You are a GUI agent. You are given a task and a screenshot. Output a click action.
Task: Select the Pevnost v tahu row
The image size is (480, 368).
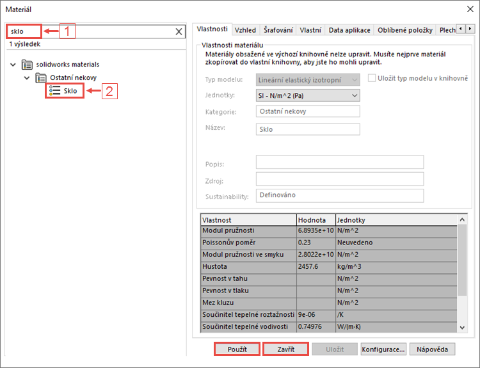click(x=329, y=279)
